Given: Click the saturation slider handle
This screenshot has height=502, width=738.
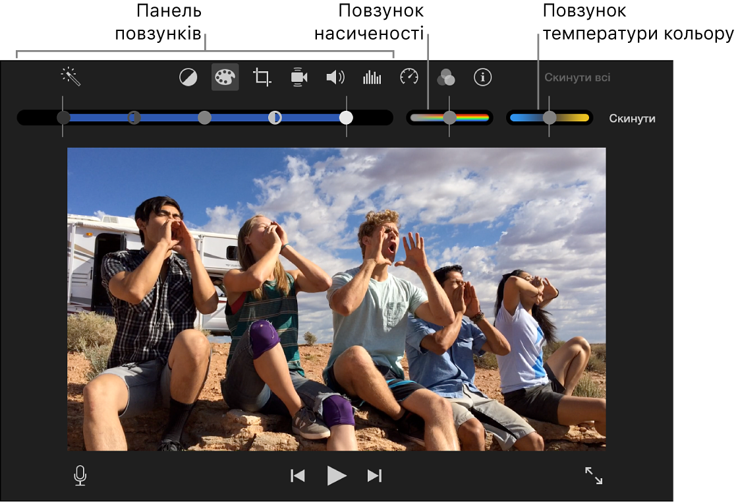Looking at the screenshot, I should pos(449,118).
